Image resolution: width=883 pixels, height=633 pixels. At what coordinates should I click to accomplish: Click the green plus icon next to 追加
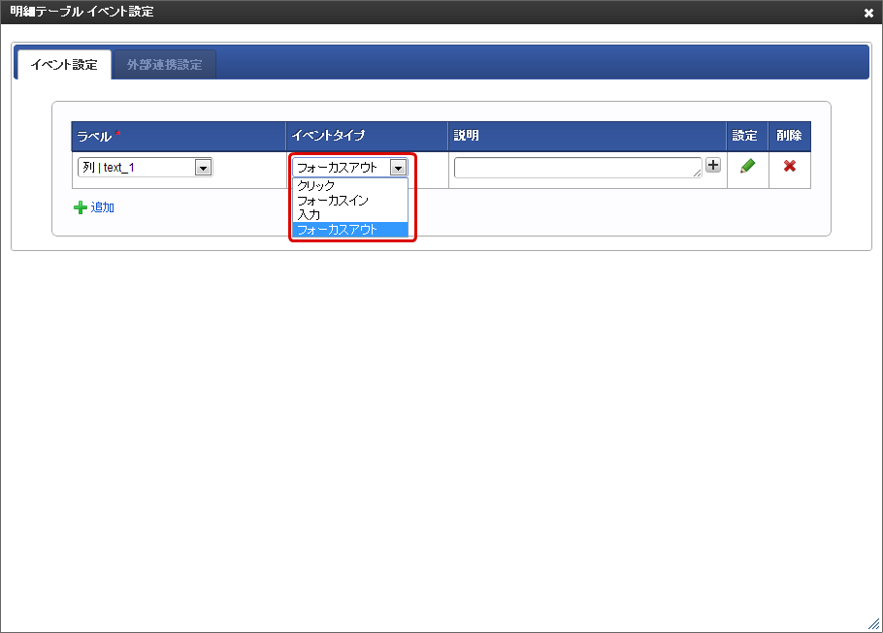pyautogui.click(x=80, y=207)
